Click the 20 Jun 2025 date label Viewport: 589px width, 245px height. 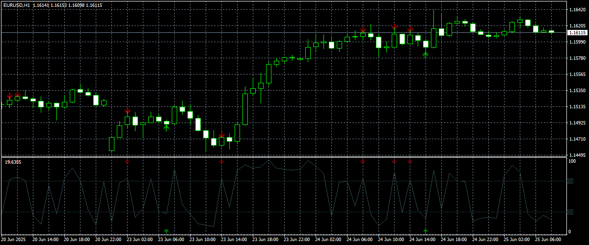coord(15,240)
